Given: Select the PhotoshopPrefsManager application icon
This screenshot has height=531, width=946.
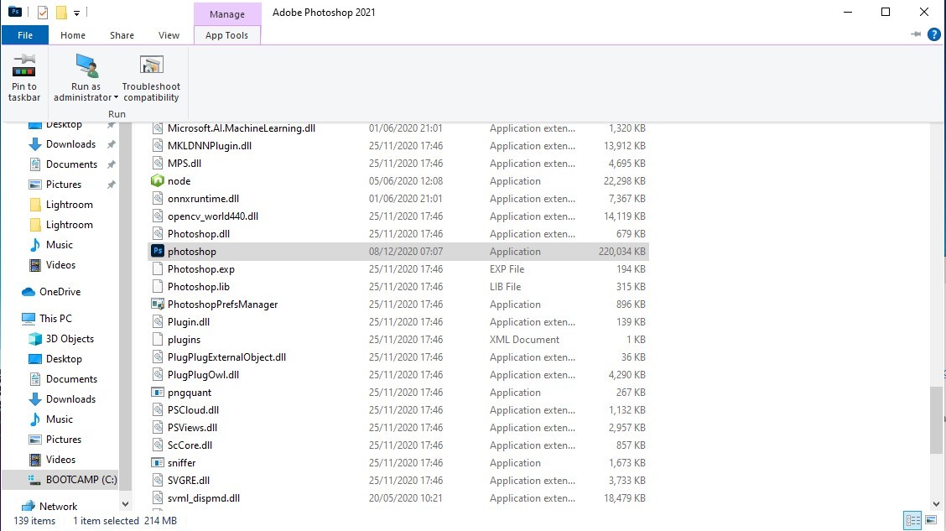Looking at the screenshot, I should [x=158, y=304].
